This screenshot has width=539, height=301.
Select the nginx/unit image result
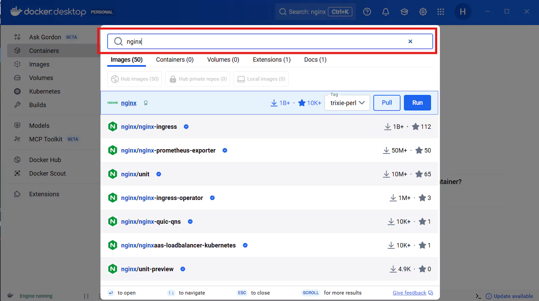tap(135, 174)
